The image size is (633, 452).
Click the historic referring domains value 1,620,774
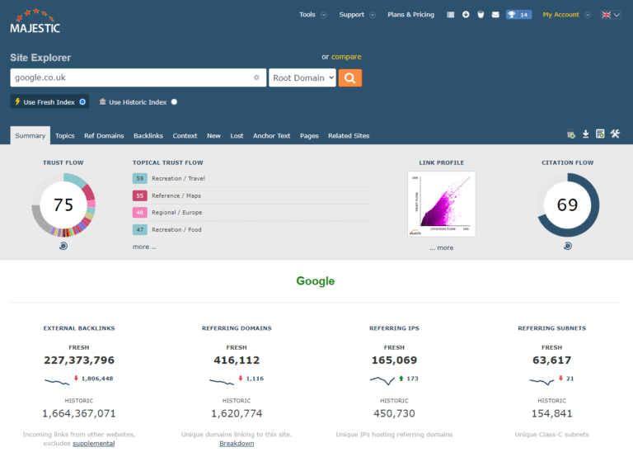coord(237,413)
